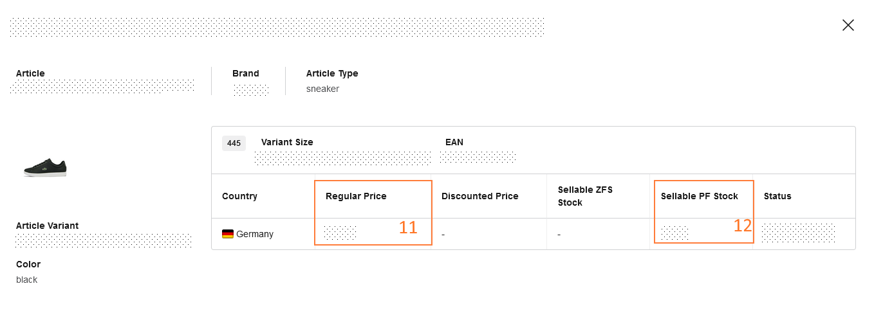Click the Variant Size label
The height and width of the screenshot is (322, 874).
287,142
